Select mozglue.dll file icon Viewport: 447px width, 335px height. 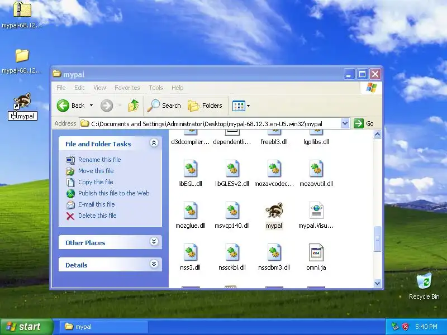(191, 210)
